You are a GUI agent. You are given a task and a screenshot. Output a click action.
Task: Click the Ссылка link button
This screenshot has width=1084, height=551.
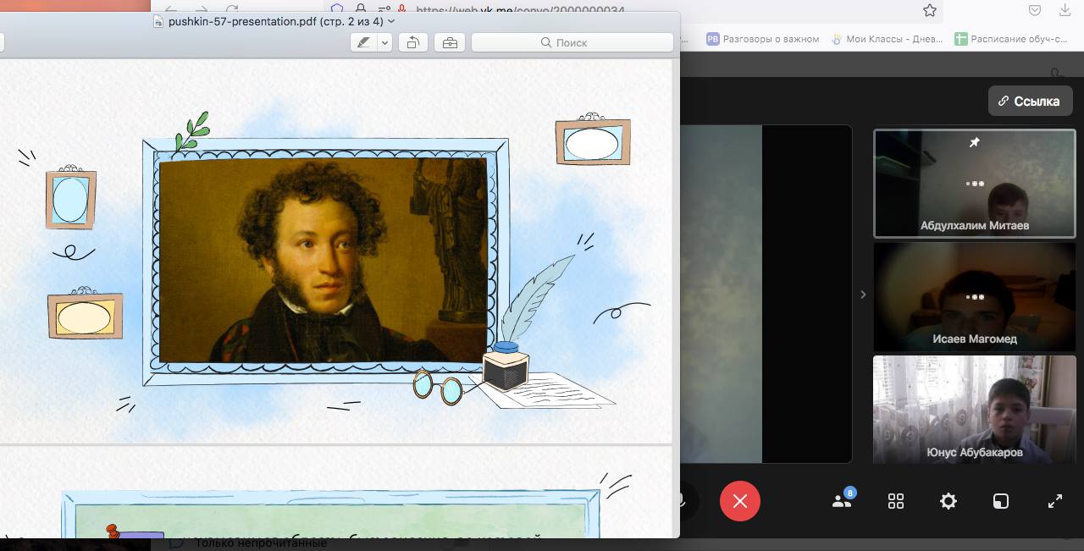[1028, 101]
